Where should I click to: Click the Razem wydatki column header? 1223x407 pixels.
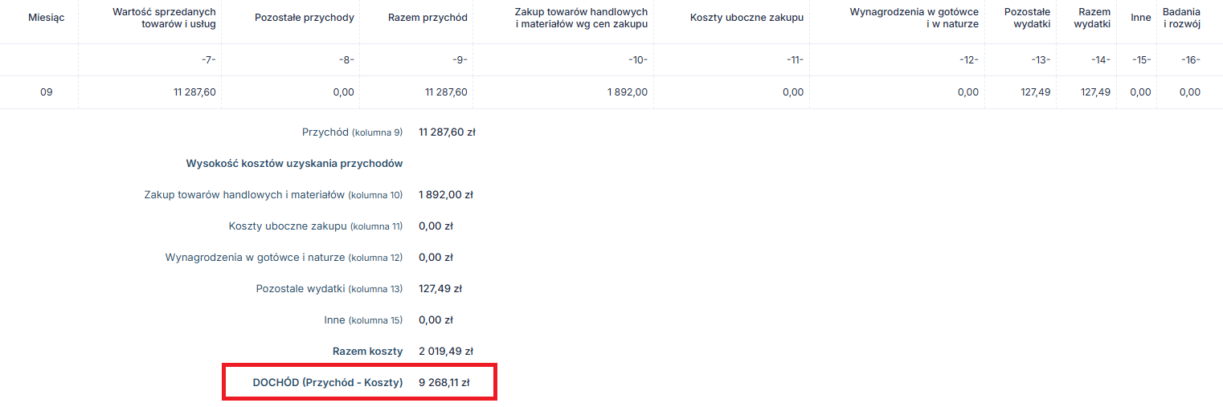[x=1092, y=18]
